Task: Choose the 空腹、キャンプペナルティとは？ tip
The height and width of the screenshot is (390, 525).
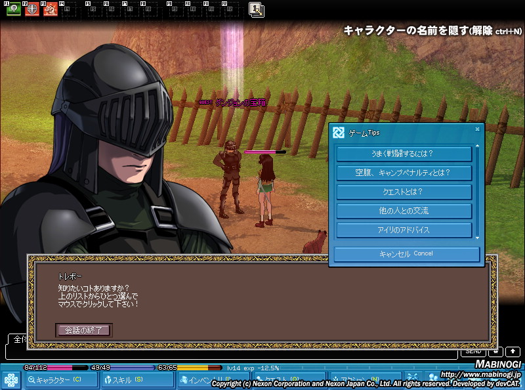Action: (x=404, y=173)
